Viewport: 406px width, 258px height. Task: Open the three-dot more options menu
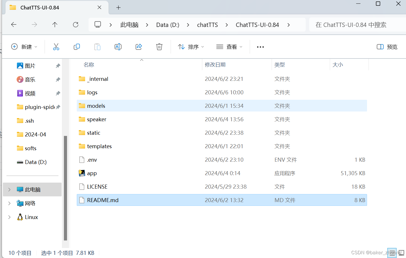pyautogui.click(x=260, y=47)
